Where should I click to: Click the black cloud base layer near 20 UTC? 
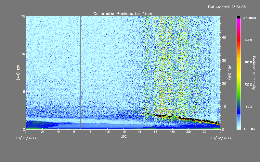point(189,119)
